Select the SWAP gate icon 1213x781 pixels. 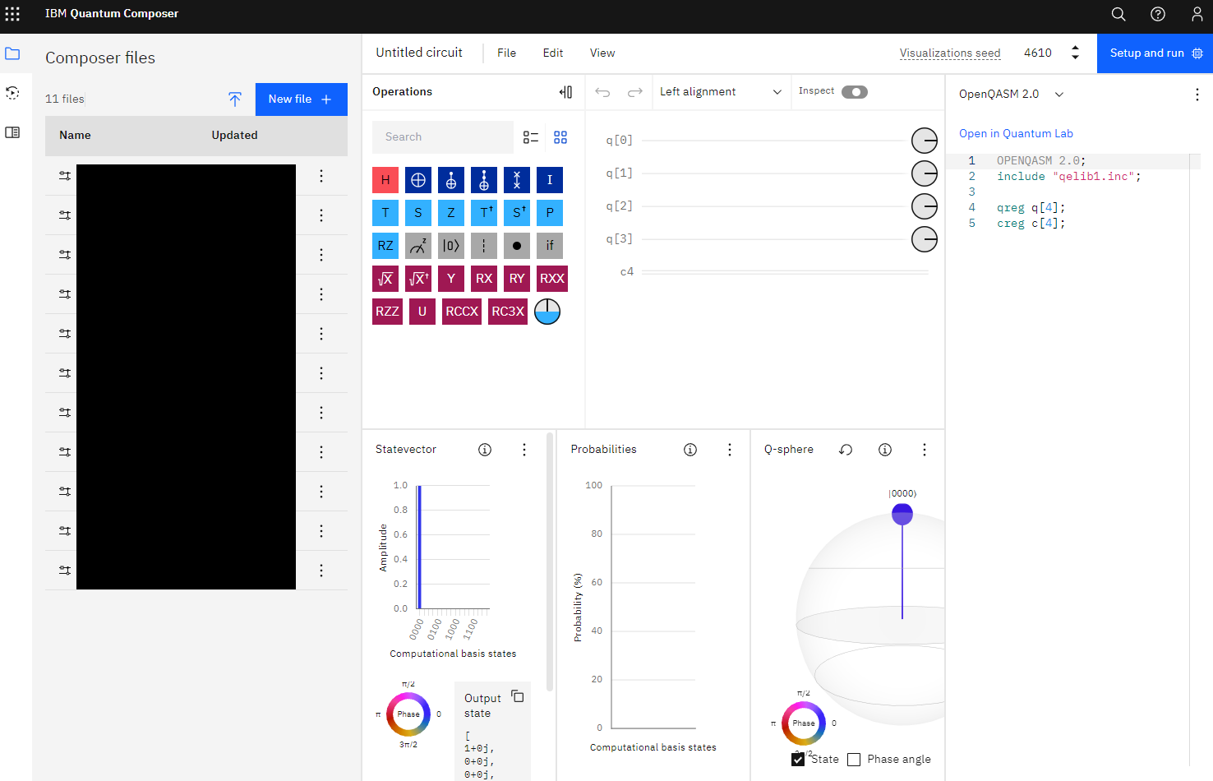pyautogui.click(x=517, y=180)
